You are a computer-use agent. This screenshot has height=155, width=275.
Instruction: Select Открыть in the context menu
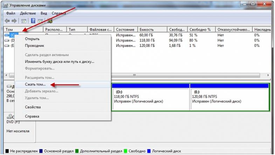(32, 39)
